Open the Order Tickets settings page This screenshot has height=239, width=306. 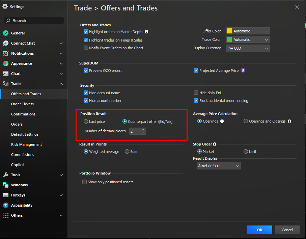tap(22, 104)
